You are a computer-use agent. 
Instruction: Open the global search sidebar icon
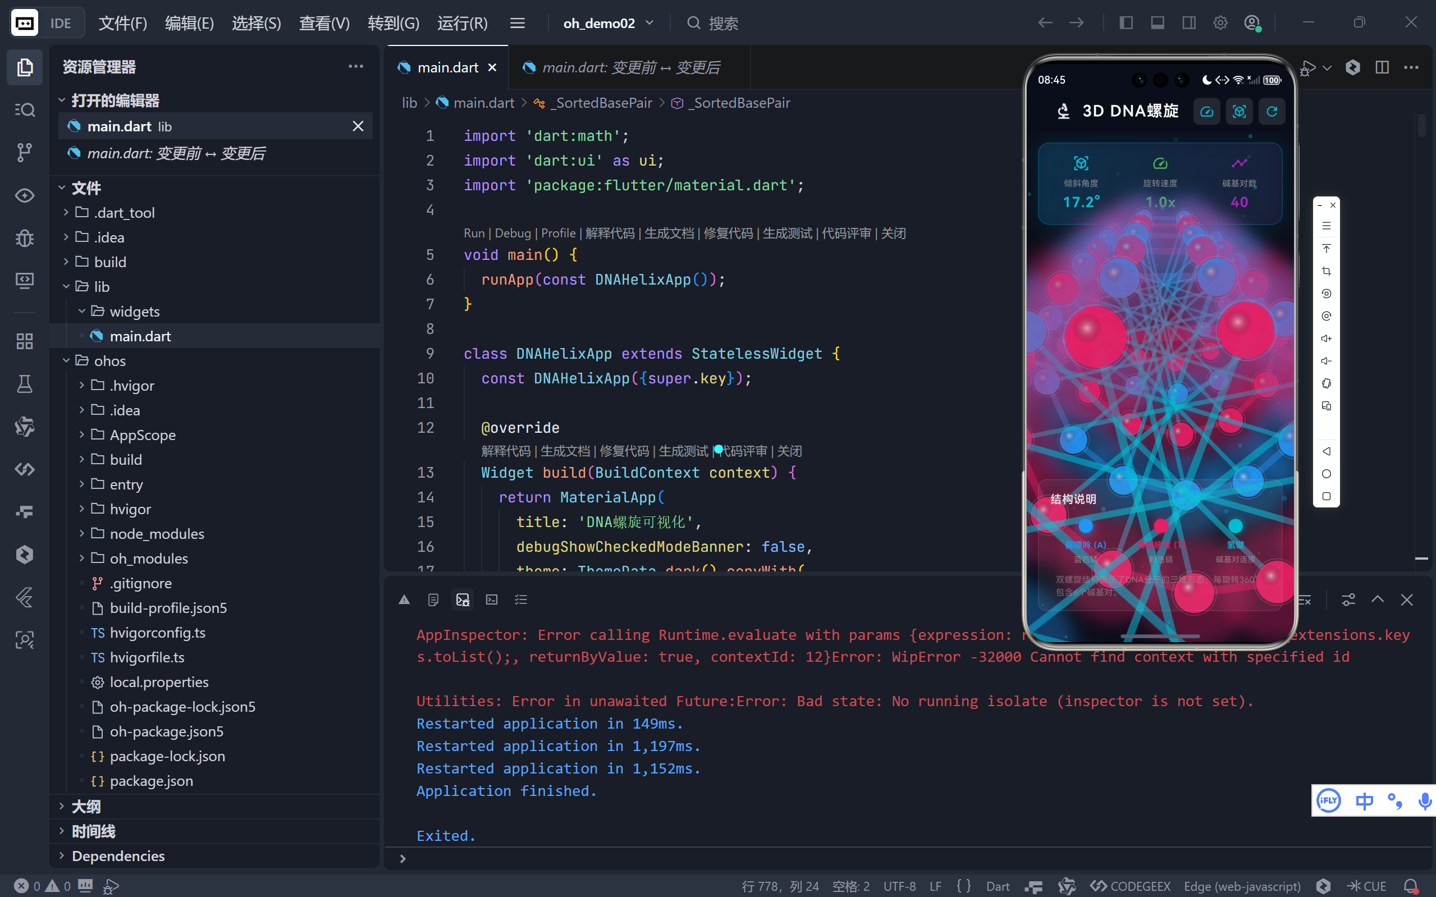pos(24,110)
